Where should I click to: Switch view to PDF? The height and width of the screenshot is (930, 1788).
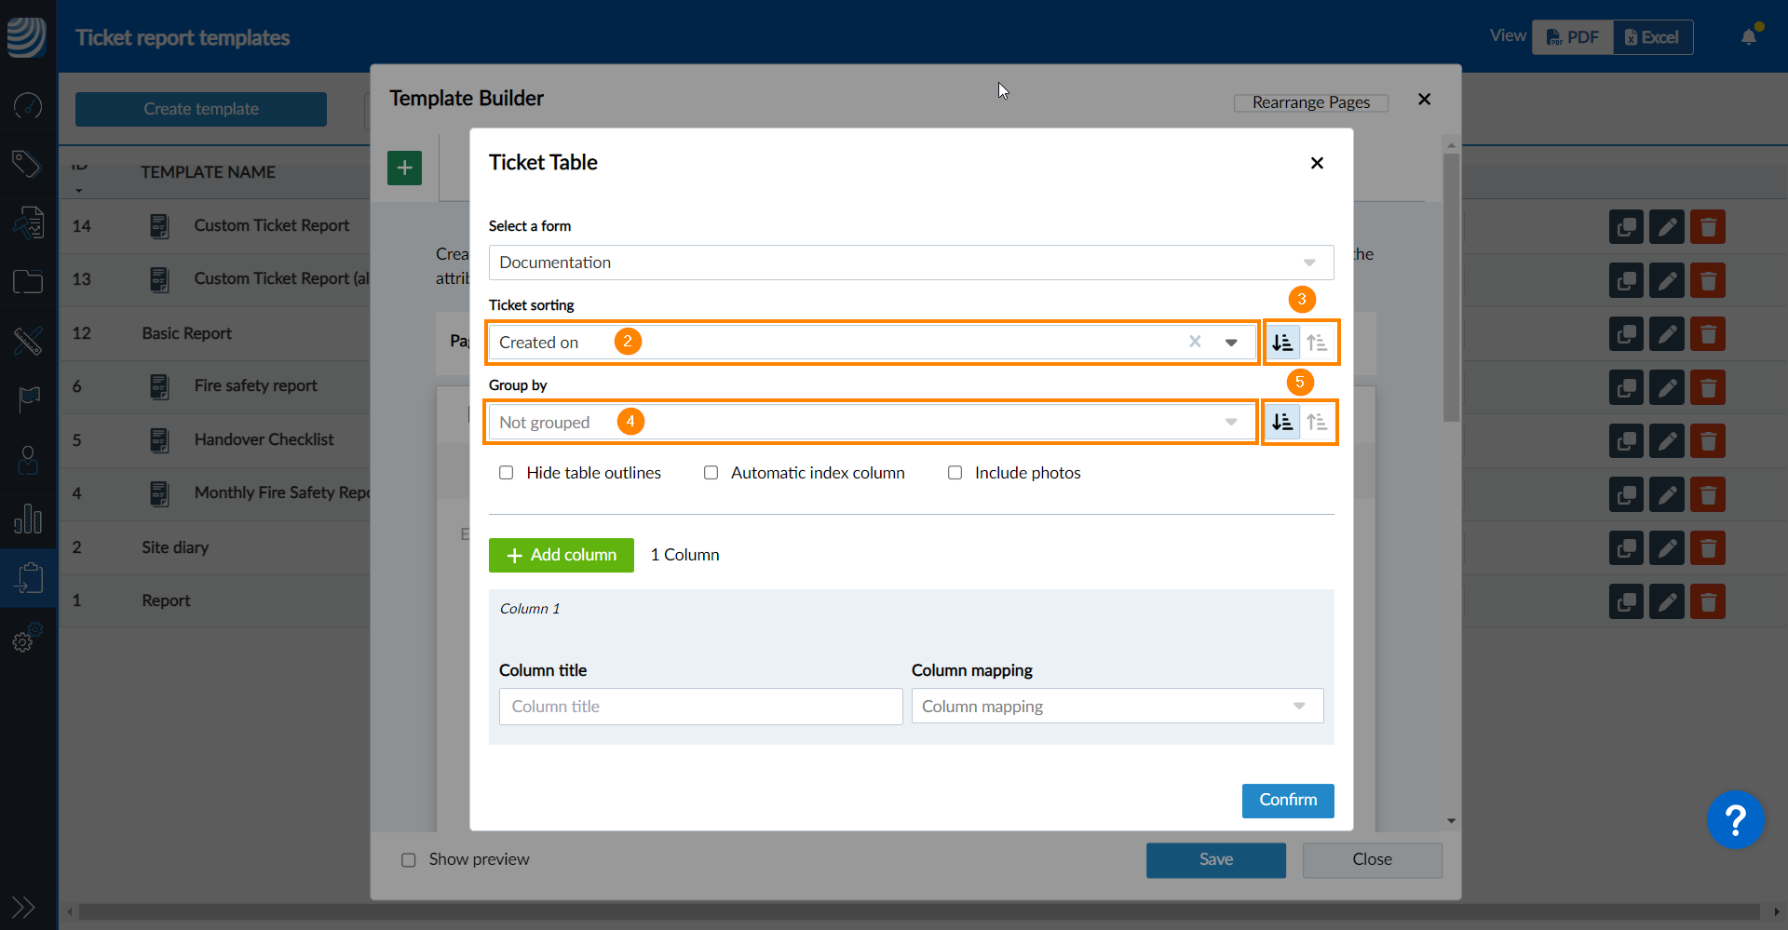(x=1573, y=37)
